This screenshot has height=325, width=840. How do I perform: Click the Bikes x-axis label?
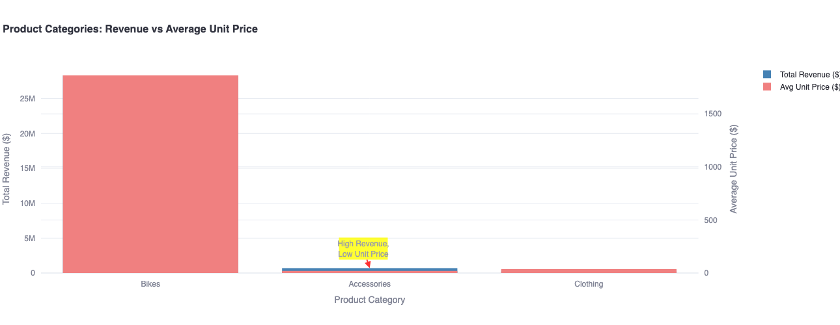pyautogui.click(x=150, y=284)
